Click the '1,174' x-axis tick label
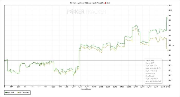Viewport: 180px width, 97px height. (x=60, y=87)
